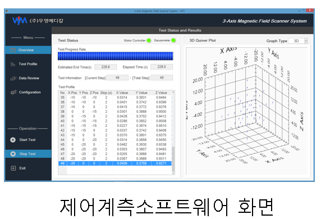This screenshot has height=219, width=321.
Task: Click the Estimated End Time field 228.8
Action: tap(106, 67)
